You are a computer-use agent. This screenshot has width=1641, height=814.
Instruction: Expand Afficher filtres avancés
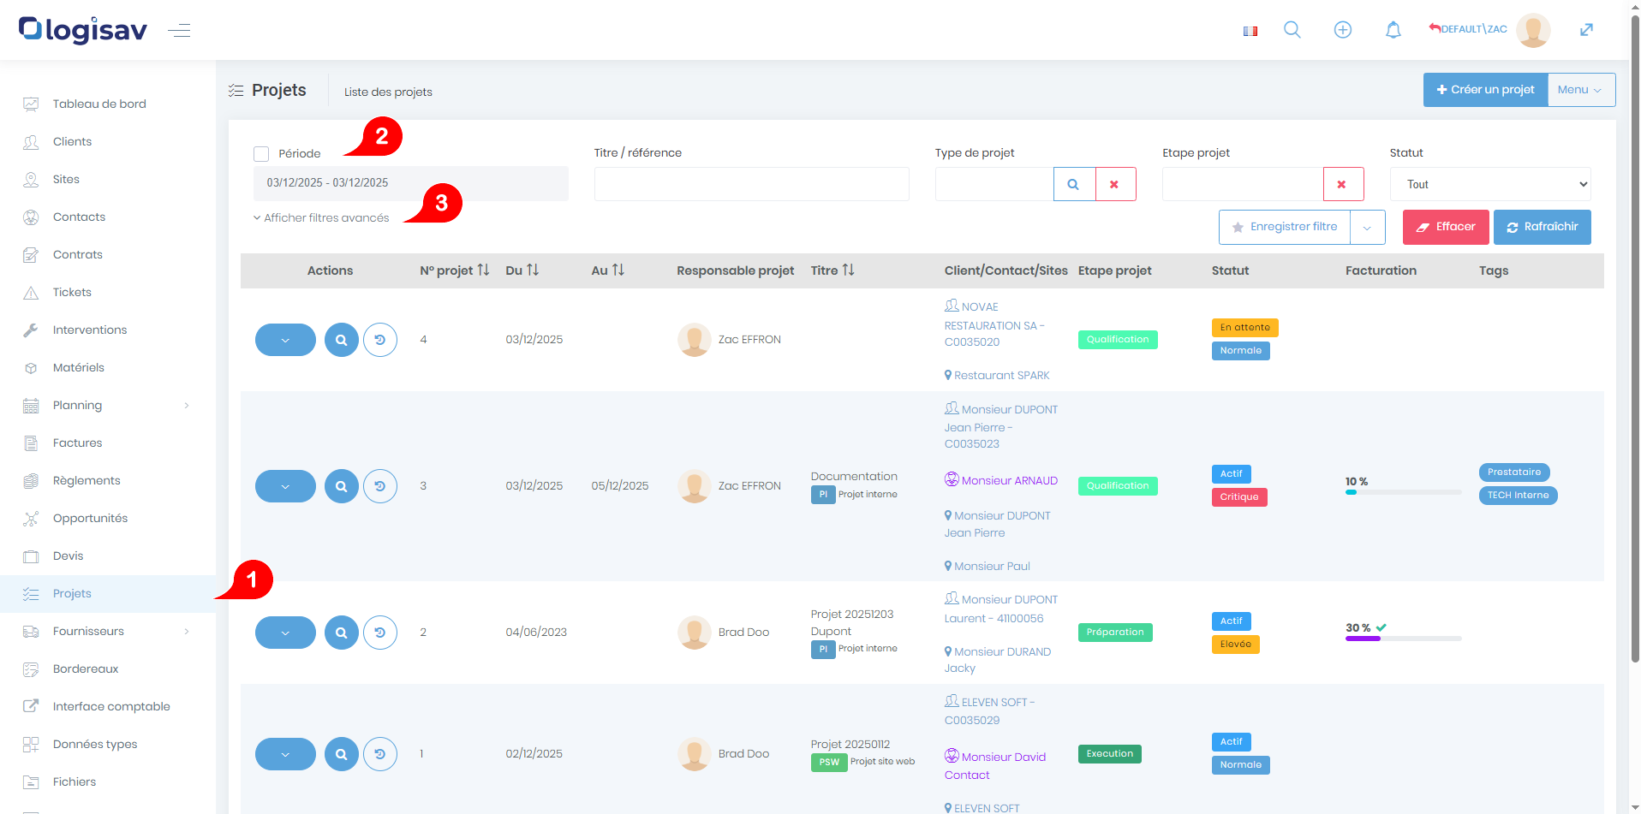point(321,218)
